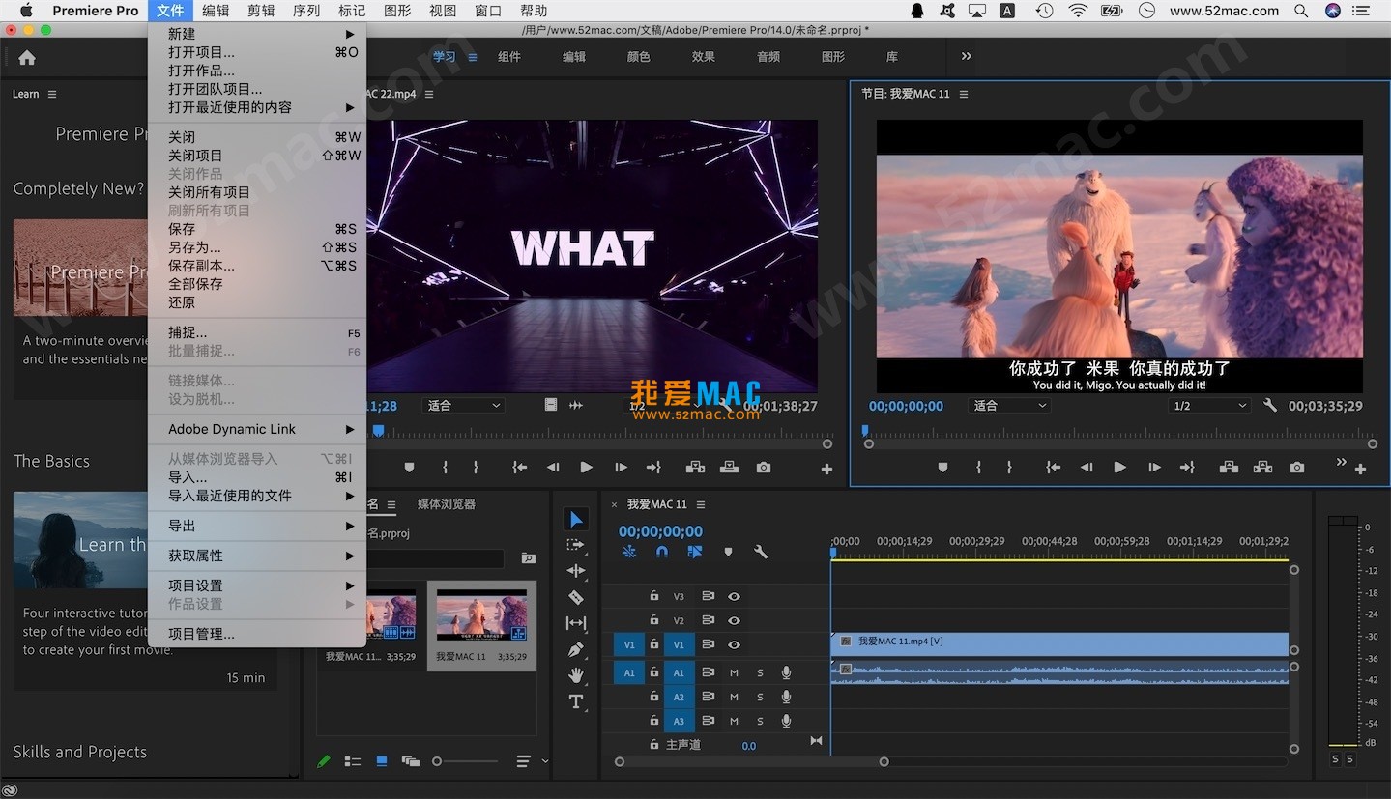The height and width of the screenshot is (799, 1391).
Task: Open Program monitor settings wrench
Action: click(x=1270, y=406)
